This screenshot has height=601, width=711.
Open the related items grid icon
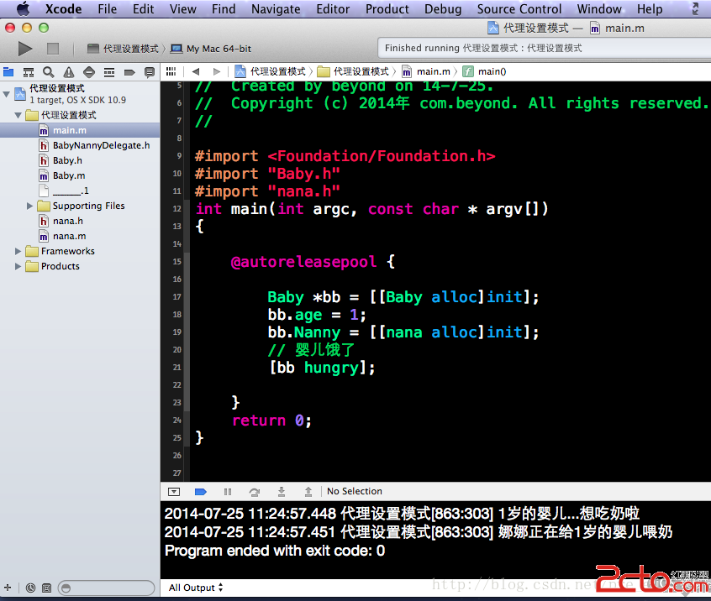(171, 71)
